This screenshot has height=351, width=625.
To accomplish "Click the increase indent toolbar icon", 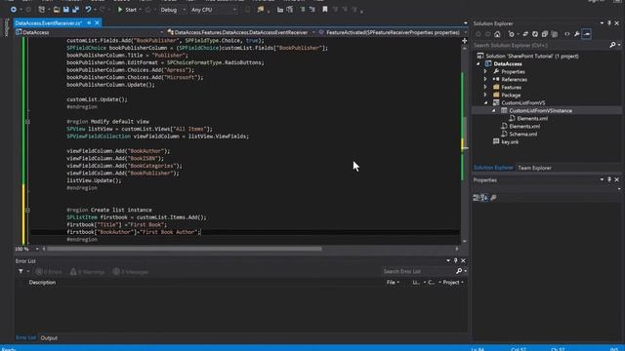I will coord(312,10).
